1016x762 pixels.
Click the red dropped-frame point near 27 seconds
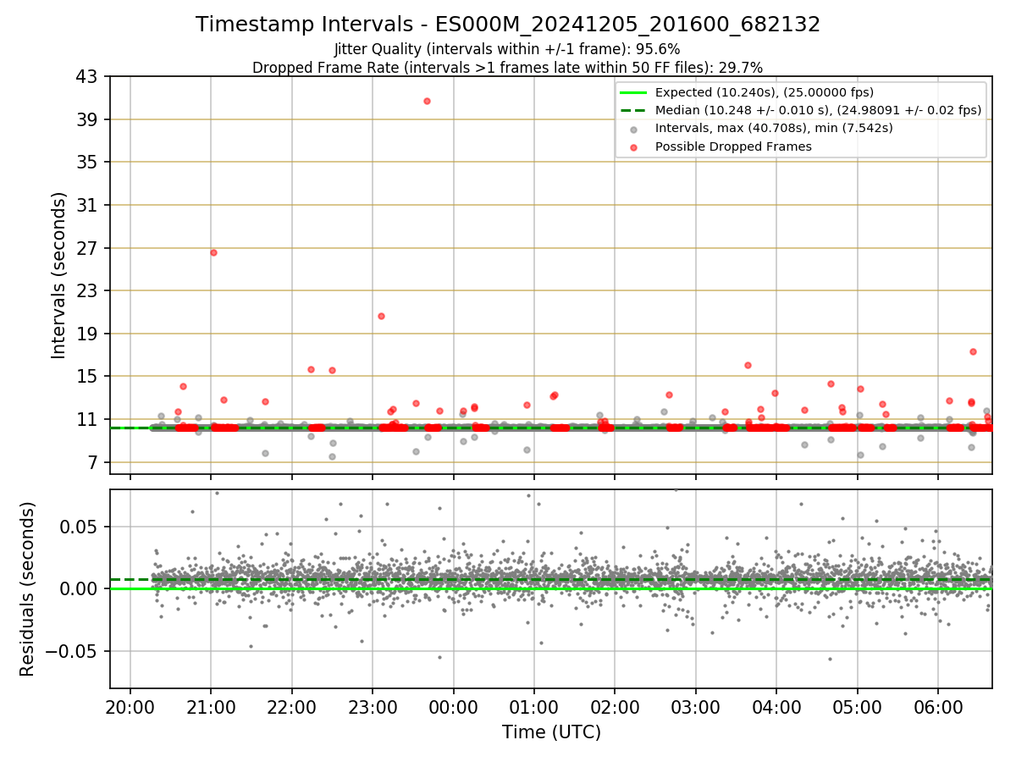tap(213, 252)
